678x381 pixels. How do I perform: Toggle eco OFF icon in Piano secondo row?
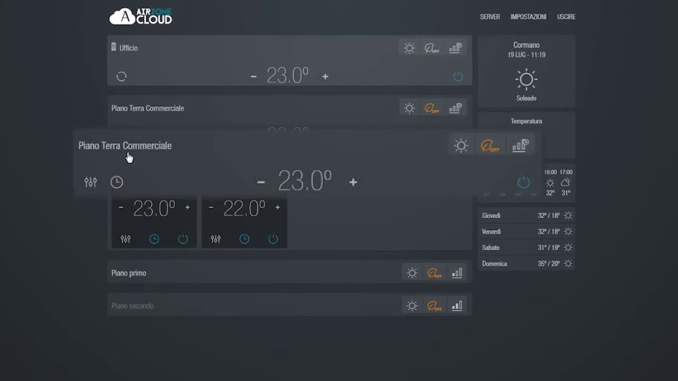434,306
